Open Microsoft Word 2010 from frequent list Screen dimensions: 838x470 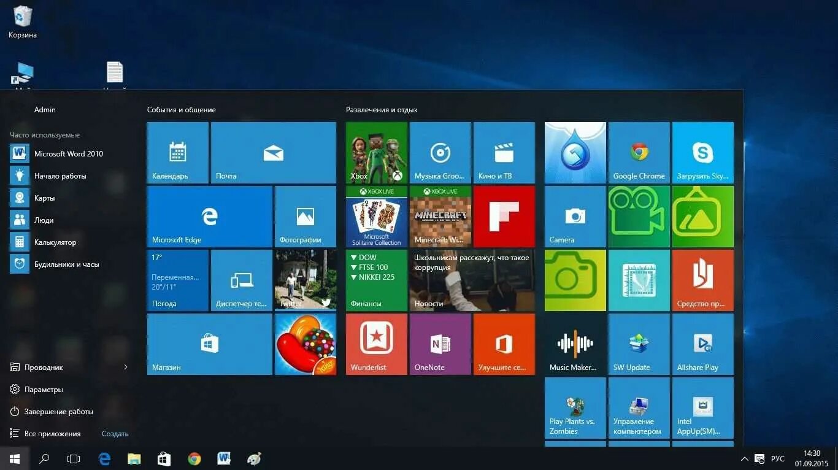pos(69,154)
